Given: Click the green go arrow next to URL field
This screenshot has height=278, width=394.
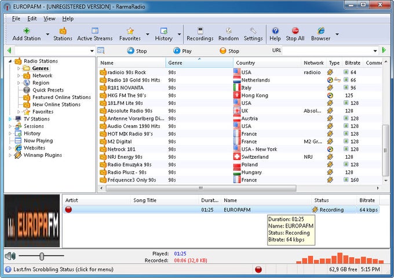Looking at the screenshot, I should (384, 50).
